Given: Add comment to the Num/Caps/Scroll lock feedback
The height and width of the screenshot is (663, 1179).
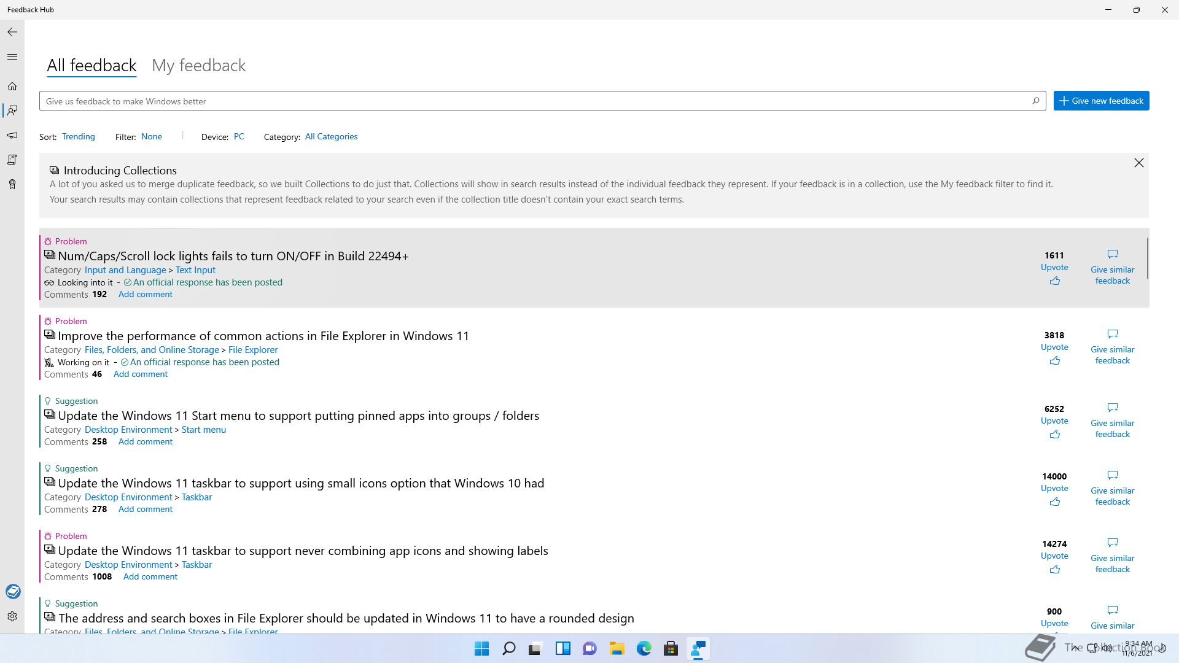Looking at the screenshot, I should pyautogui.click(x=145, y=294).
